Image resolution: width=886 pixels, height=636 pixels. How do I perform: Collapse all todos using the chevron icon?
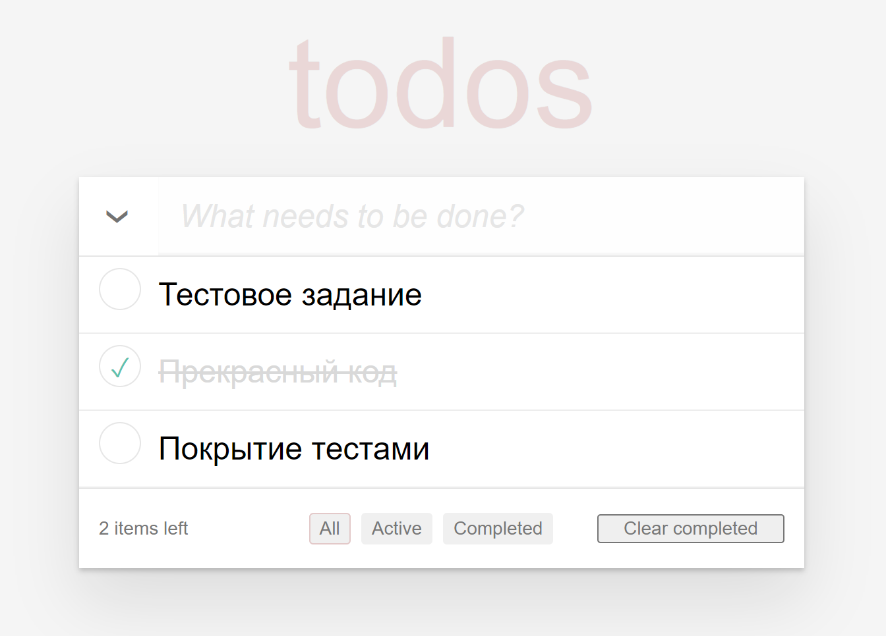(x=117, y=217)
